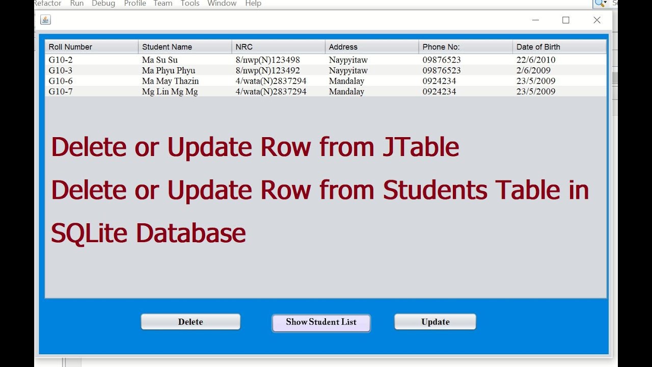652x367 pixels.
Task: Click the Delete button
Action: coord(191,322)
